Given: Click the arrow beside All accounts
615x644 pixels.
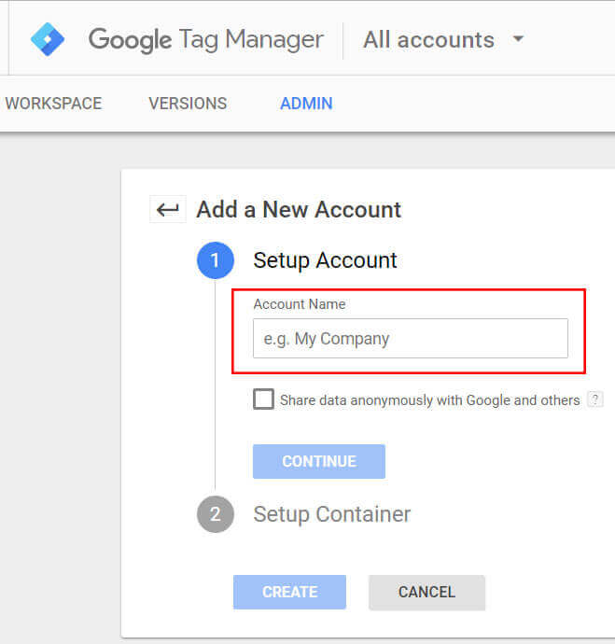Looking at the screenshot, I should (x=518, y=39).
